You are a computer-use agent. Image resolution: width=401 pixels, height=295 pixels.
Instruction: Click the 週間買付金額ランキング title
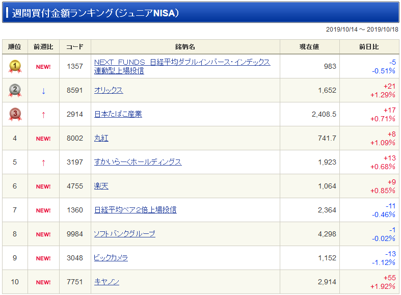tap(95, 13)
